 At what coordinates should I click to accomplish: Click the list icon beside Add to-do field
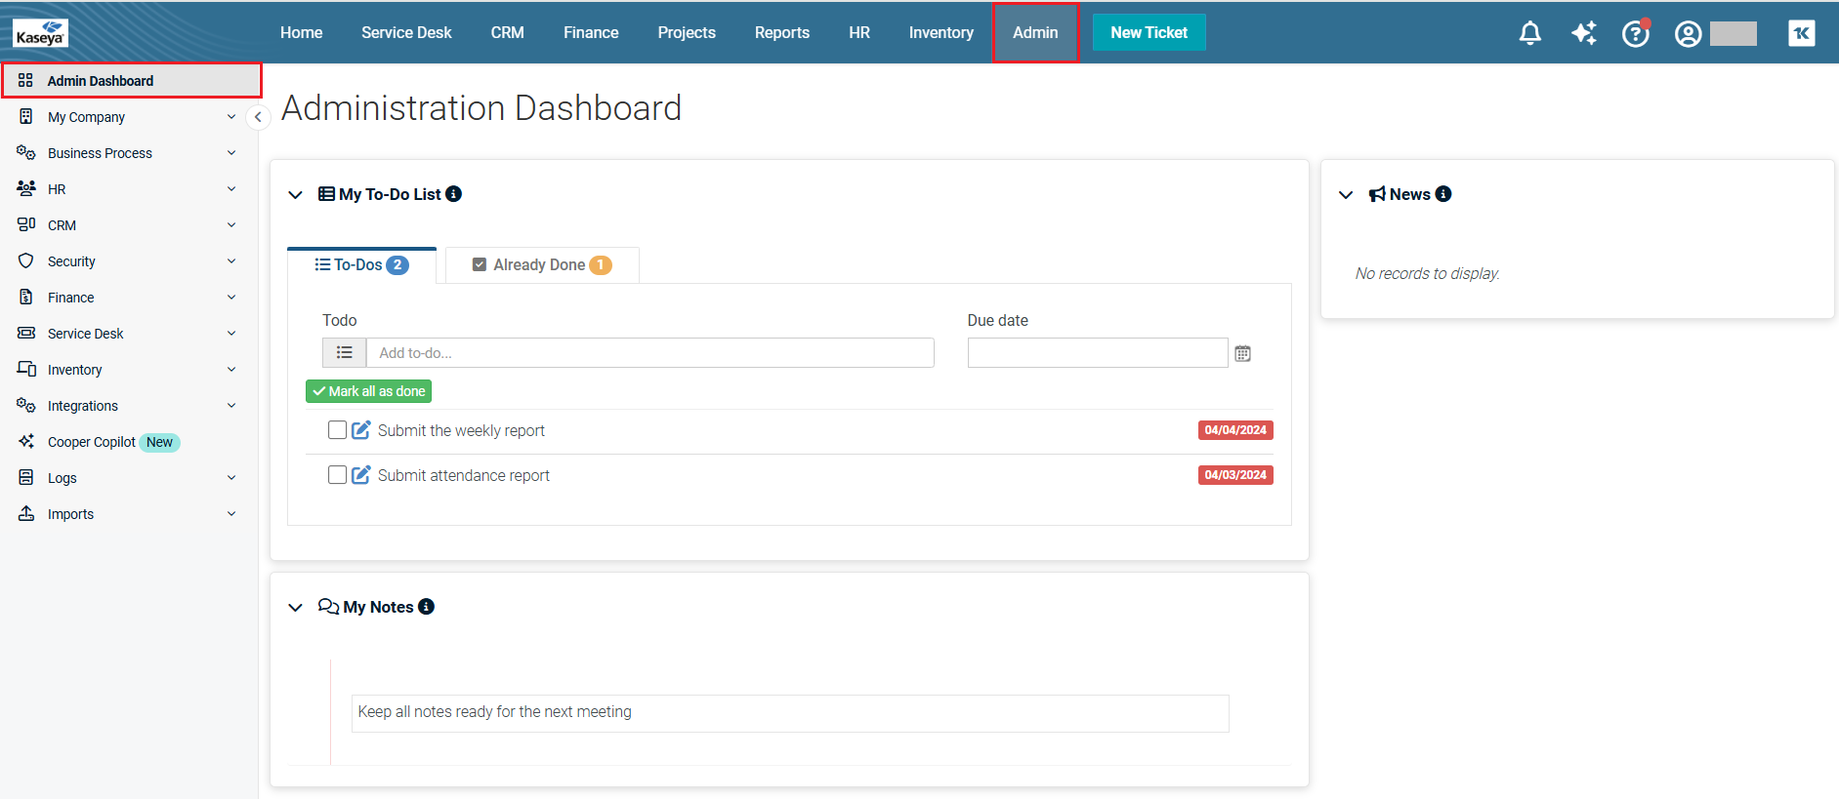(345, 353)
